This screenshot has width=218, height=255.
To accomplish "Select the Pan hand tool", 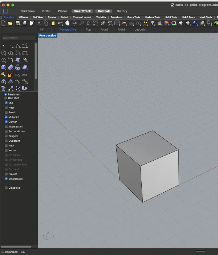I will (67, 23).
